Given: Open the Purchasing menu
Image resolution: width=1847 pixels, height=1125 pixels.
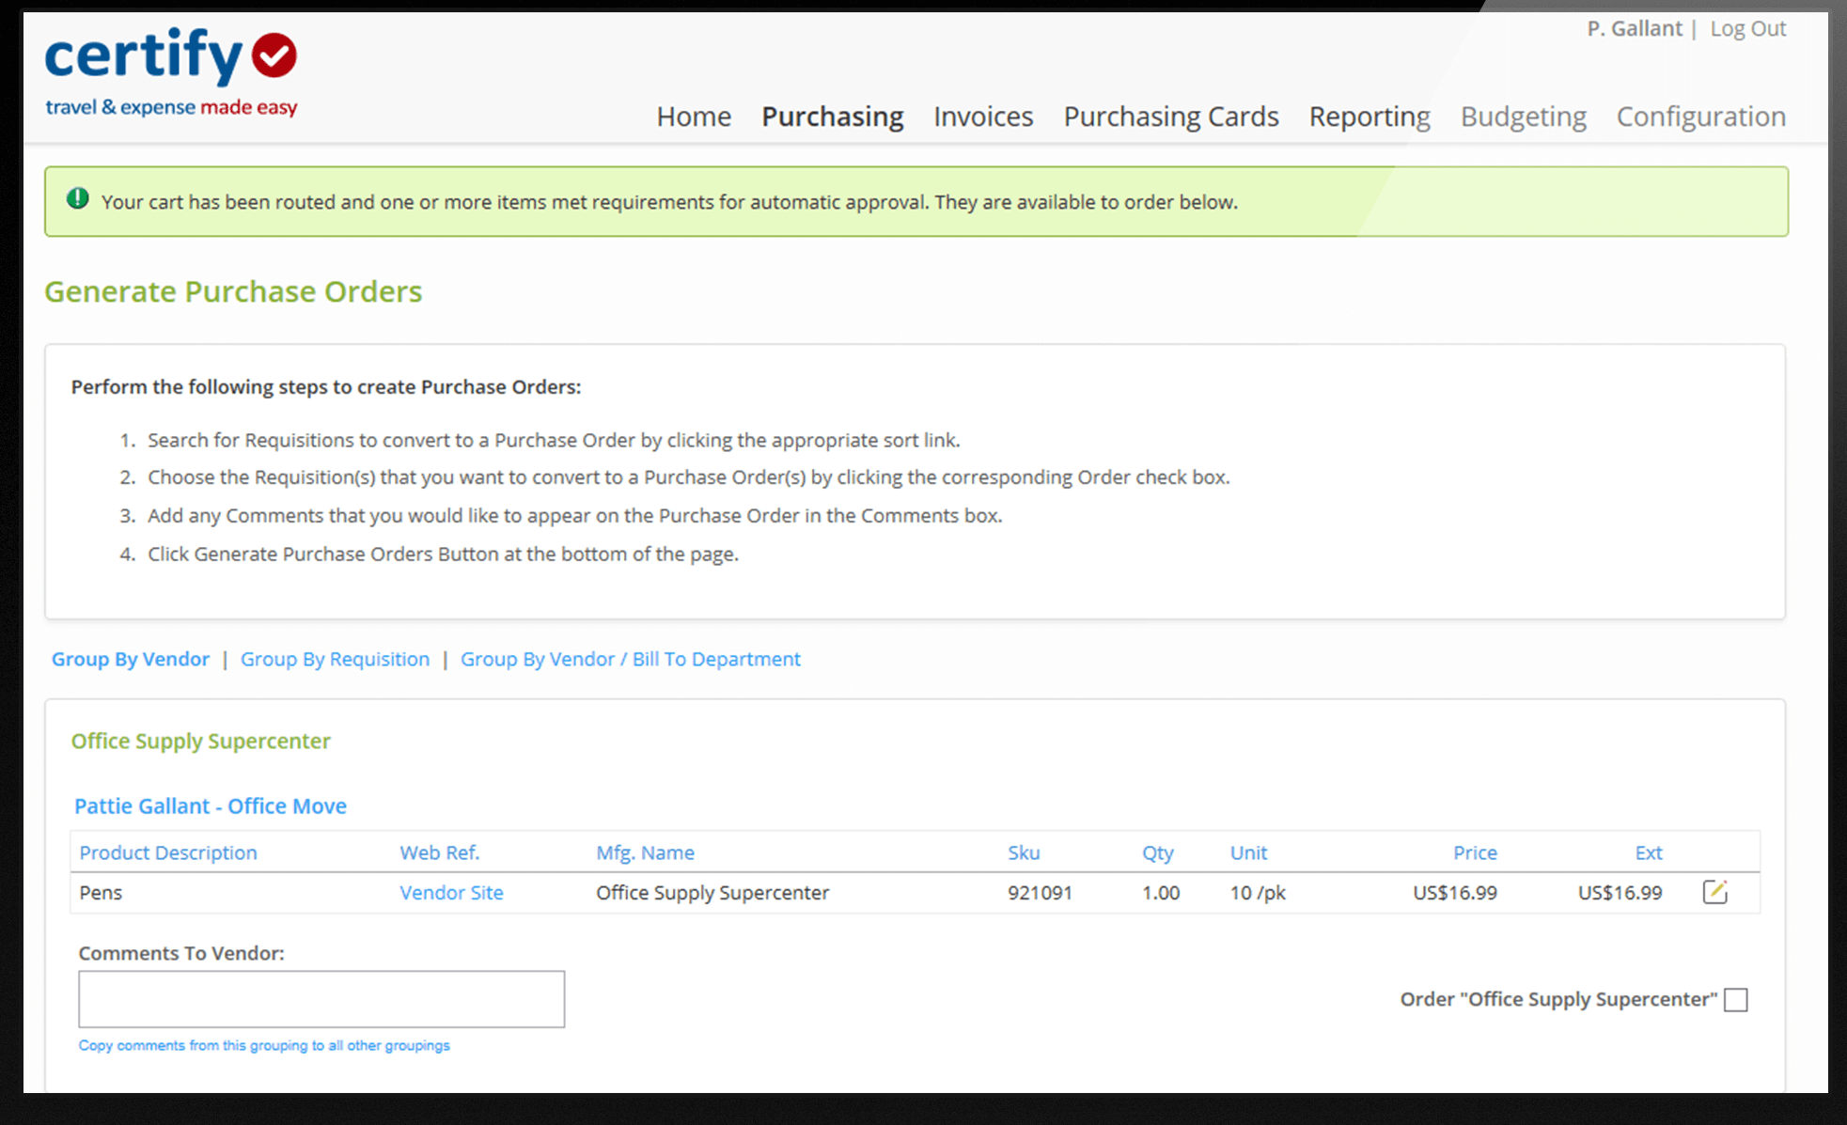Looking at the screenshot, I should coord(832,117).
